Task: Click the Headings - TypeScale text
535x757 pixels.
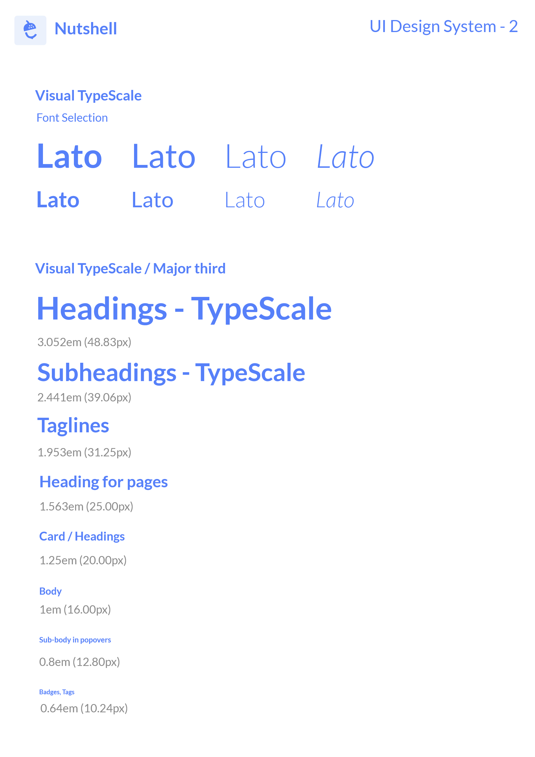Action: pyautogui.click(x=184, y=309)
